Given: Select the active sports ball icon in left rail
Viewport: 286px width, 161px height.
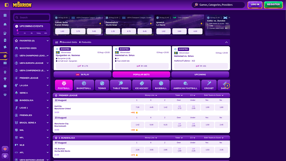Looking at the screenshot, I should tap(5, 56).
